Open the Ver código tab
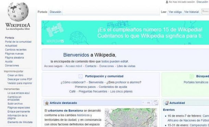 point(175,12)
